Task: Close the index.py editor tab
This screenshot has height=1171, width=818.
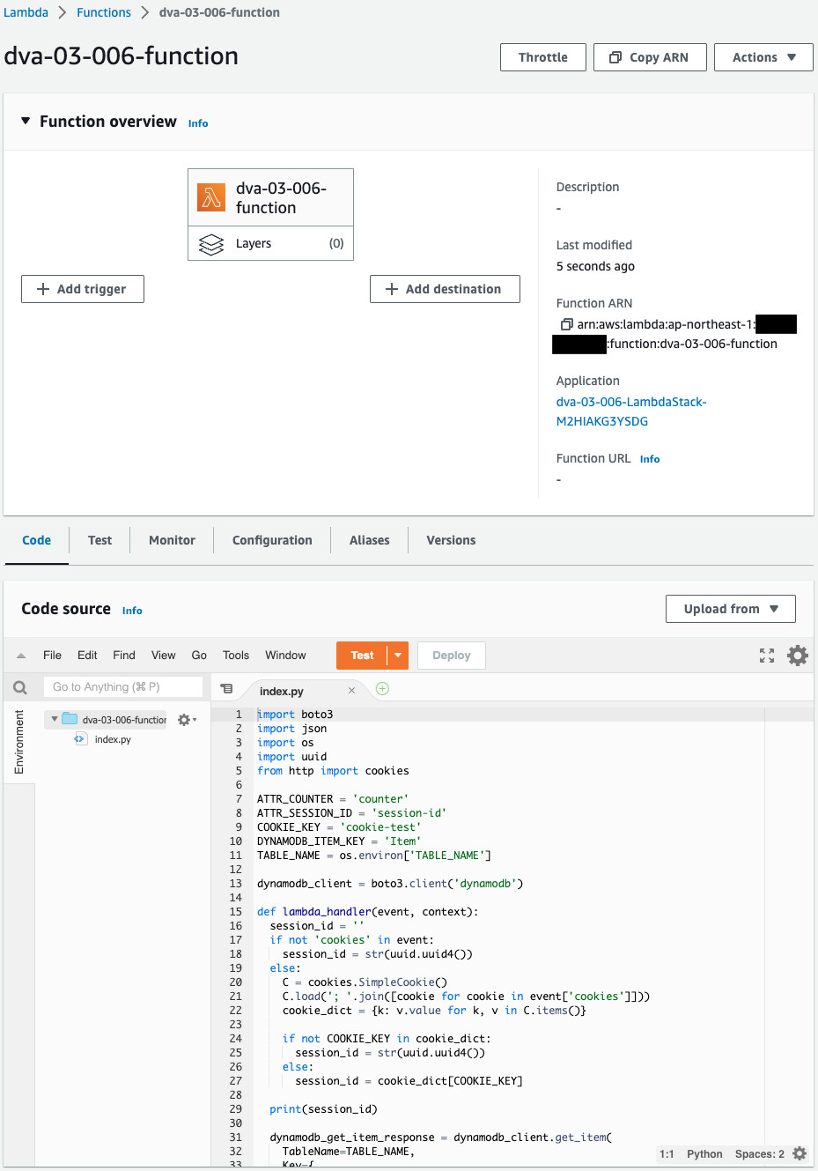Action: (351, 691)
